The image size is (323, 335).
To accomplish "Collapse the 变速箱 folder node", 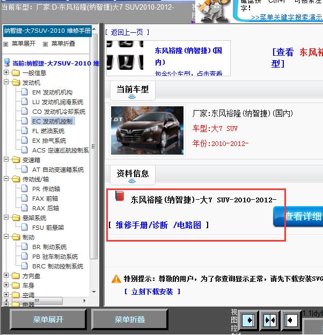I will point(6,159).
